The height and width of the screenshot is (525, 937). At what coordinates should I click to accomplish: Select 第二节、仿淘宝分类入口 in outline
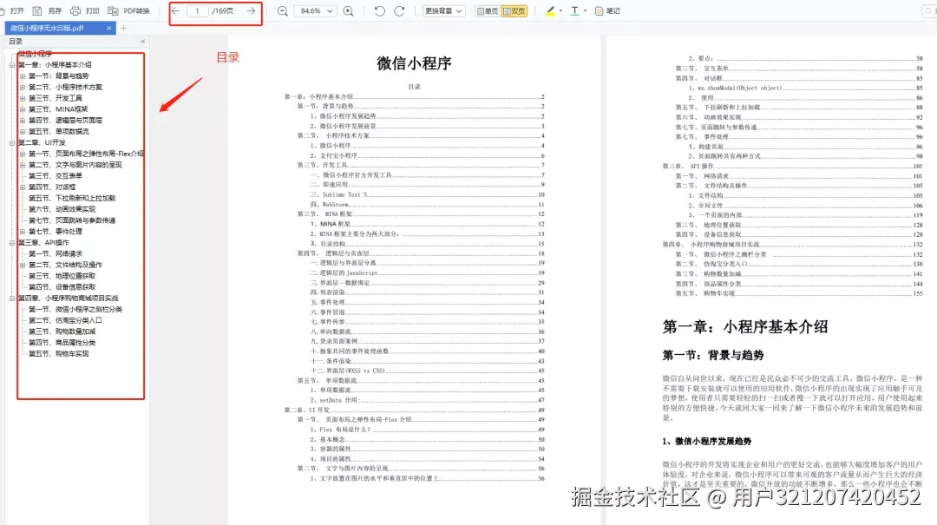(66, 320)
